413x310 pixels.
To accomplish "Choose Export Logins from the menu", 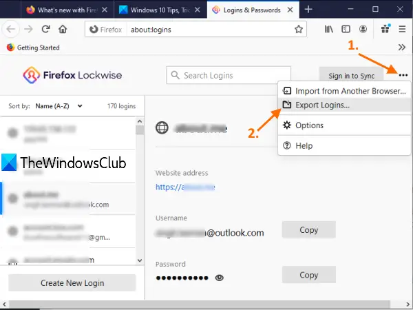I will (x=344, y=105).
